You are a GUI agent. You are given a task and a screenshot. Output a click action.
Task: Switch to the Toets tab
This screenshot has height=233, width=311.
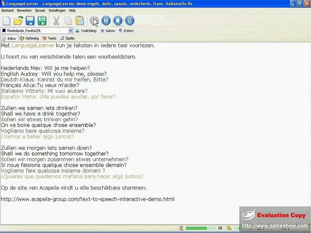tap(49, 39)
